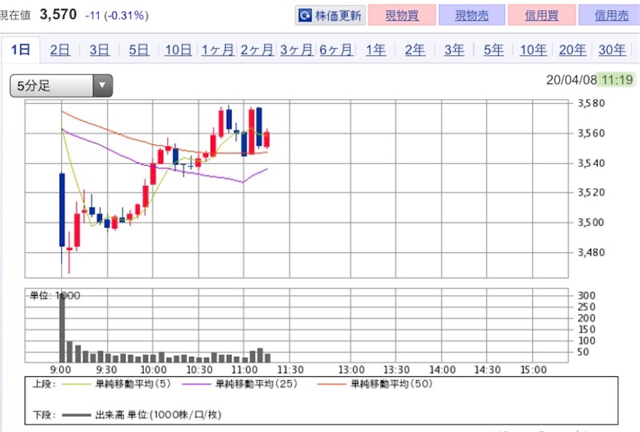
Task: Switch to the 2日 period tab
Action: coord(59,50)
